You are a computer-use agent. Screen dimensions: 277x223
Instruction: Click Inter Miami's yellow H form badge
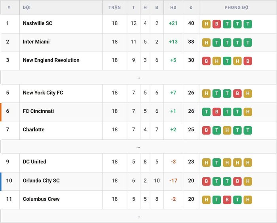click(206, 42)
